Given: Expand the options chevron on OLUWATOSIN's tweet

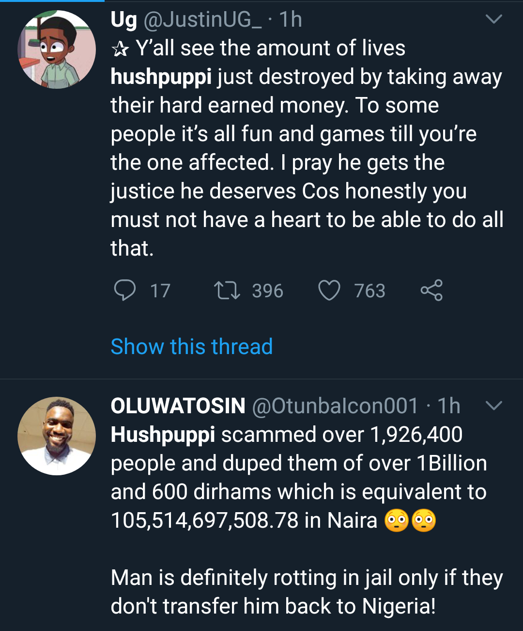Looking at the screenshot, I should point(493,405).
